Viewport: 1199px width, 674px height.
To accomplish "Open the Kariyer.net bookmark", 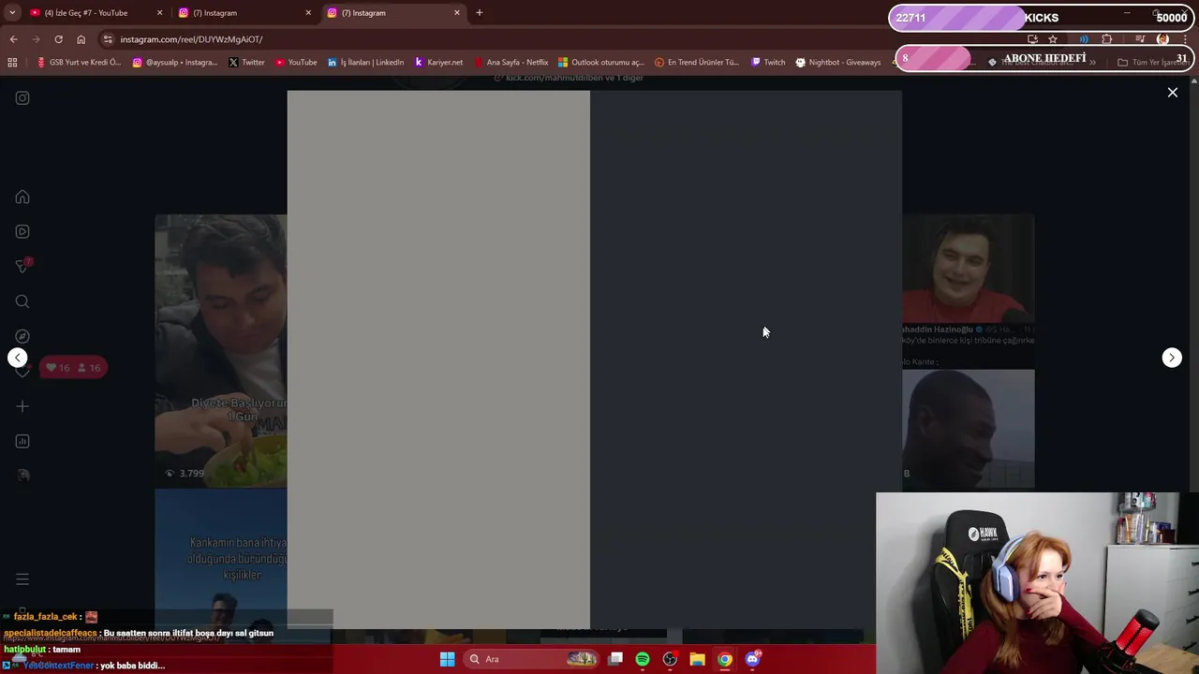I will pos(438,63).
